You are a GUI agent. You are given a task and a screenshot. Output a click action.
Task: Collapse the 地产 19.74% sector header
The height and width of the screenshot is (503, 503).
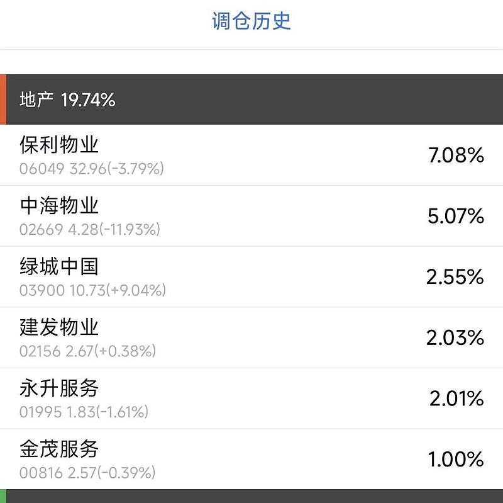pos(68,99)
